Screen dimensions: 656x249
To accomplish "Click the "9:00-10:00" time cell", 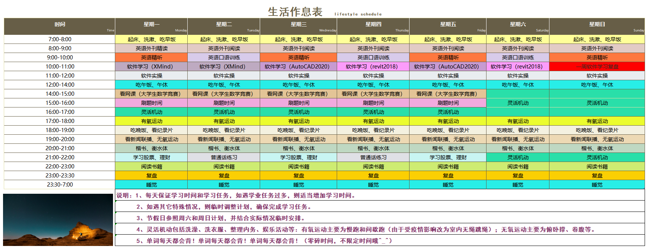I will point(60,58).
